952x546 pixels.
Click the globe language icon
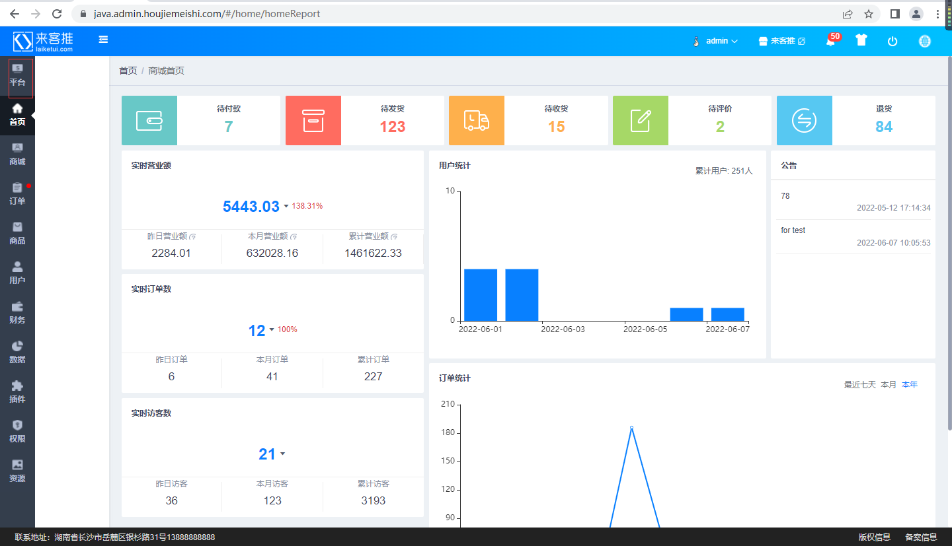click(x=925, y=41)
